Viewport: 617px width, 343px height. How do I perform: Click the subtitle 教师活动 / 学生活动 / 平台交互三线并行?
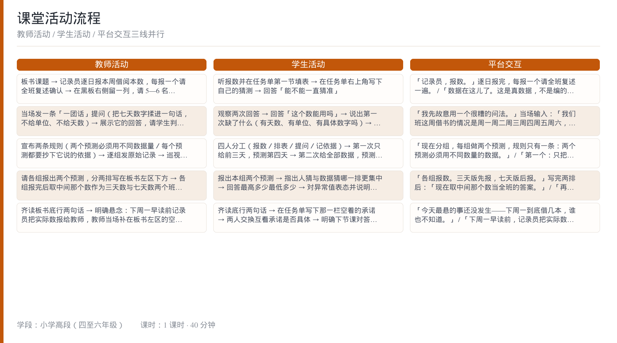pyautogui.click(x=91, y=34)
